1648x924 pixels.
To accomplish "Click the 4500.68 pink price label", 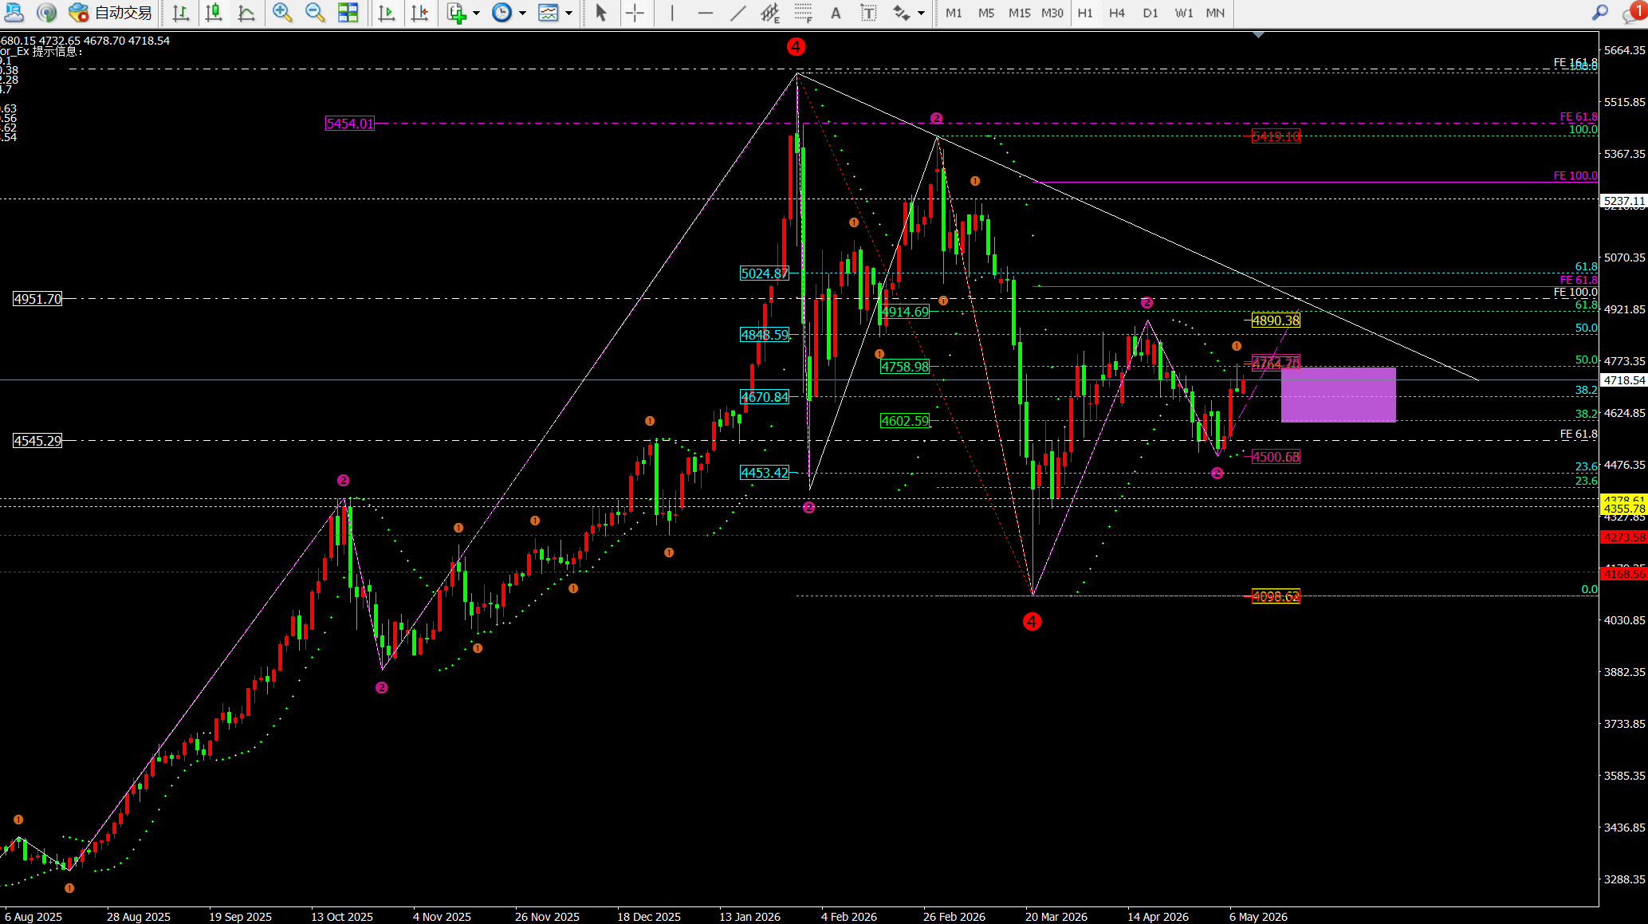I will 1276,457.
